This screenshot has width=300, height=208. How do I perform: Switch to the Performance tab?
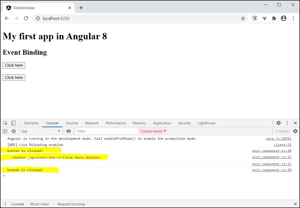click(x=115, y=123)
